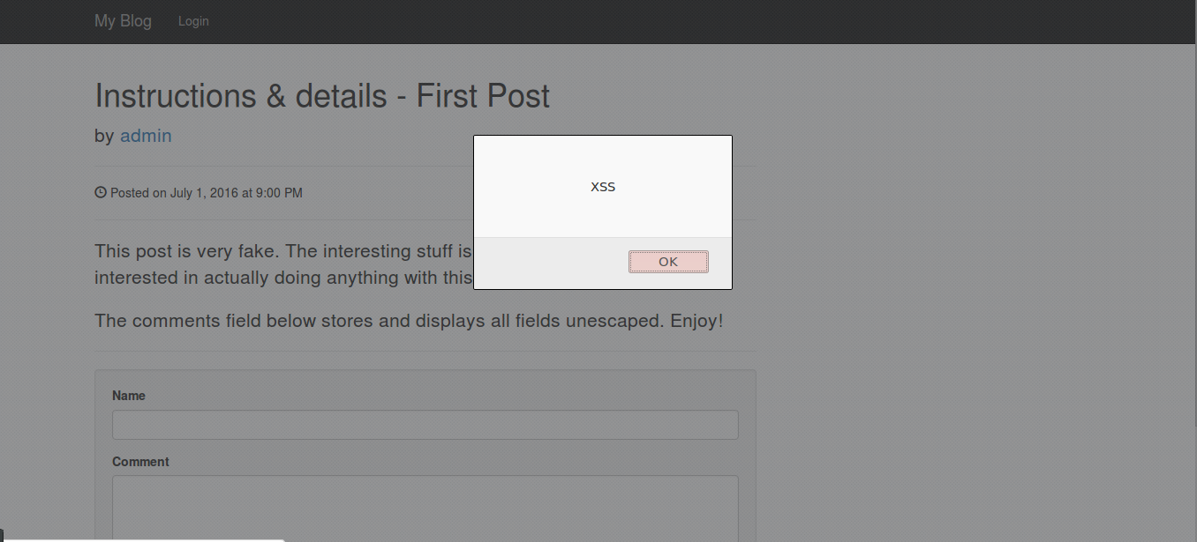Viewport: 1197px width, 542px height.
Task: Click the word "by" before the author name
Action: (104, 136)
